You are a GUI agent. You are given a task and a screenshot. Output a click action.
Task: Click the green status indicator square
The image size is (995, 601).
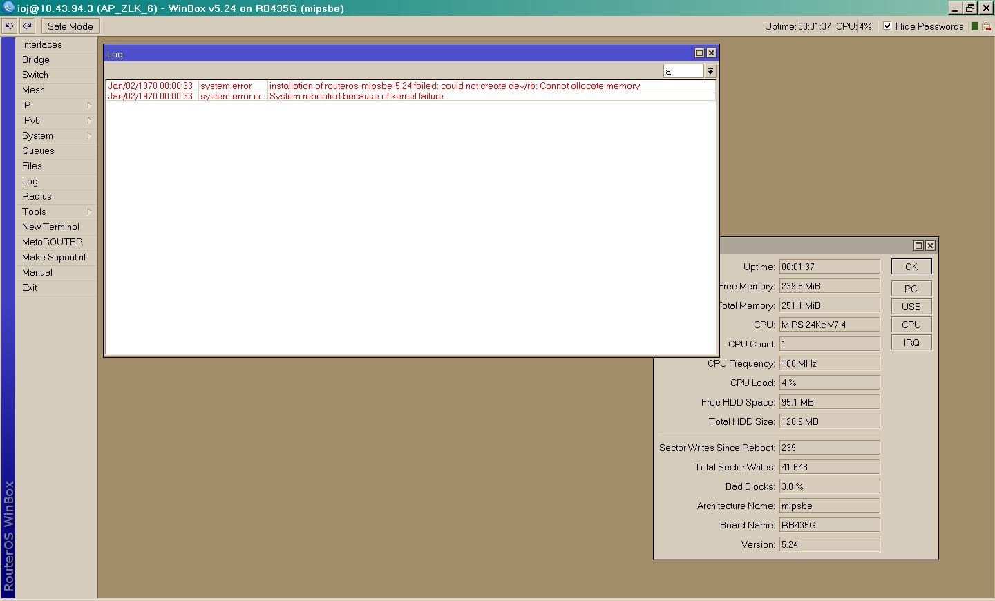(x=975, y=26)
